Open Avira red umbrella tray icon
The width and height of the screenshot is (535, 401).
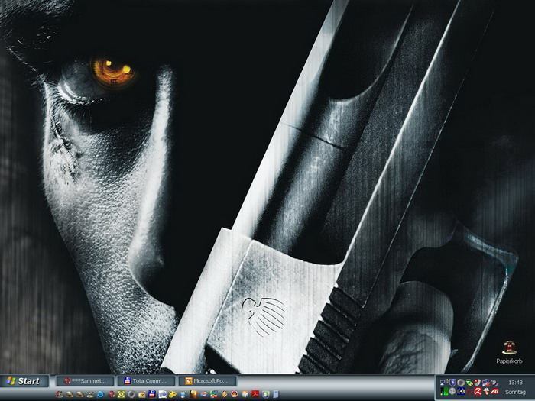tap(478, 391)
